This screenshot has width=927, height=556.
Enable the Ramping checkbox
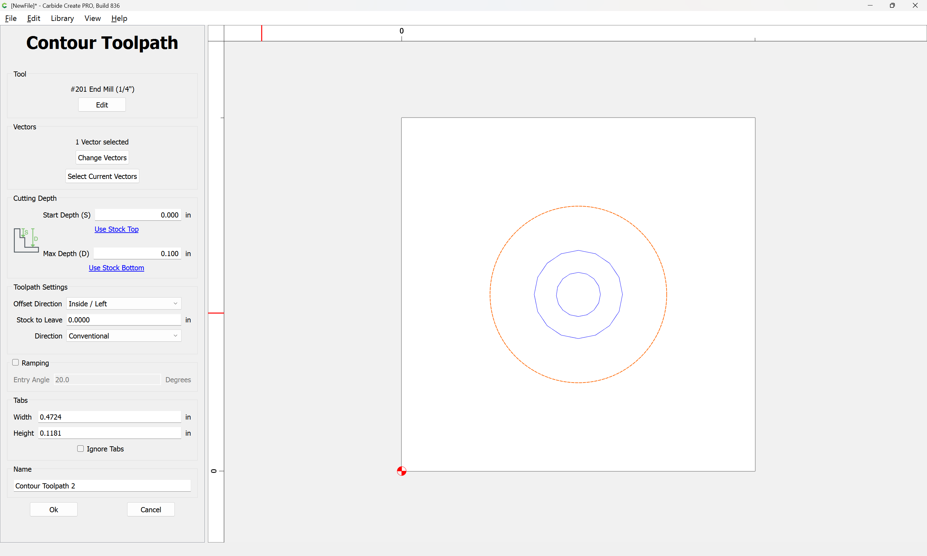tap(15, 362)
